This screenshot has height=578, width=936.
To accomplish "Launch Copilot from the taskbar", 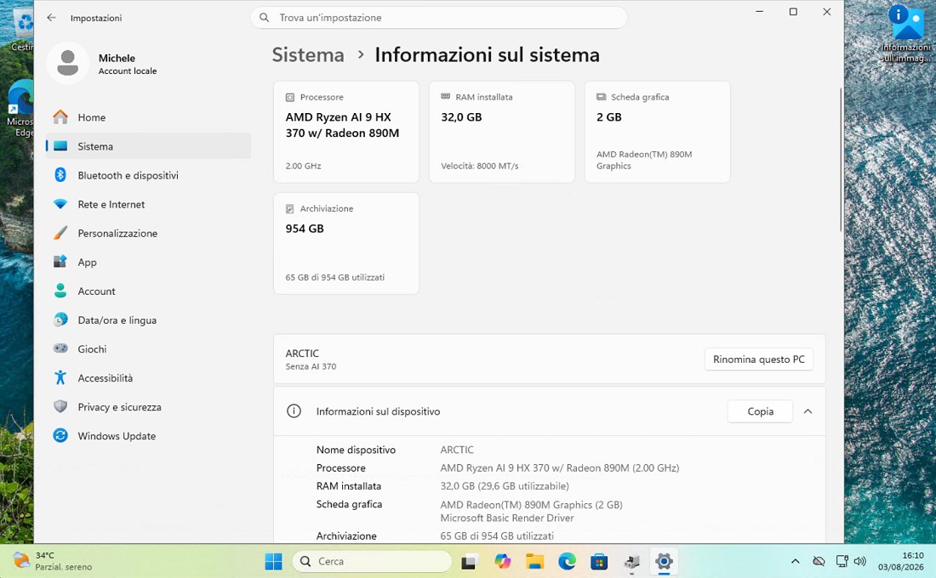I will (x=503, y=561).
